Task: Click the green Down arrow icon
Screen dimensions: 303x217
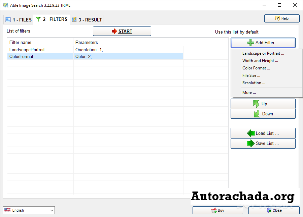Action: (x=257, y=114)
